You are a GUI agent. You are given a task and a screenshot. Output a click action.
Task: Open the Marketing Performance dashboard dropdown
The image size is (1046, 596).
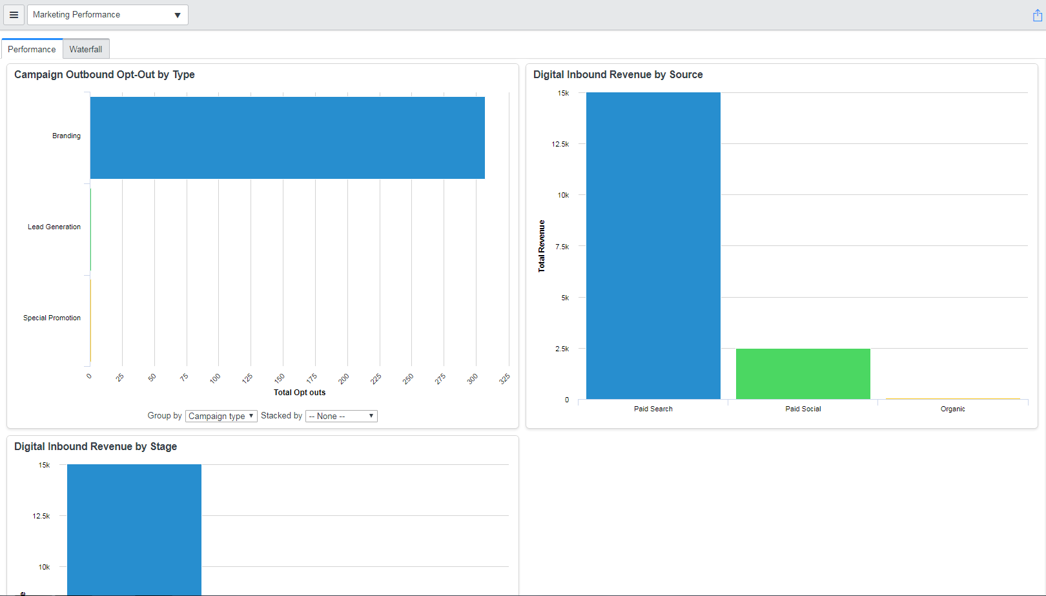coord(108,15)
